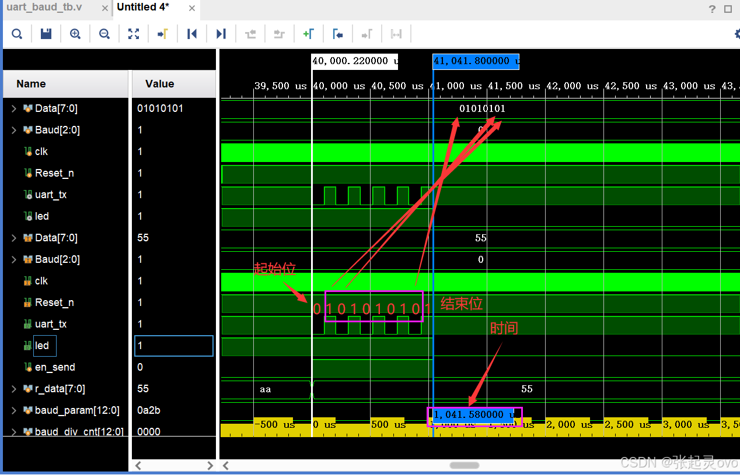Click the Search magnifier icon in toolbar
Image resolution: width=740 pixels, height=475 pixels.
pos(17,34)
